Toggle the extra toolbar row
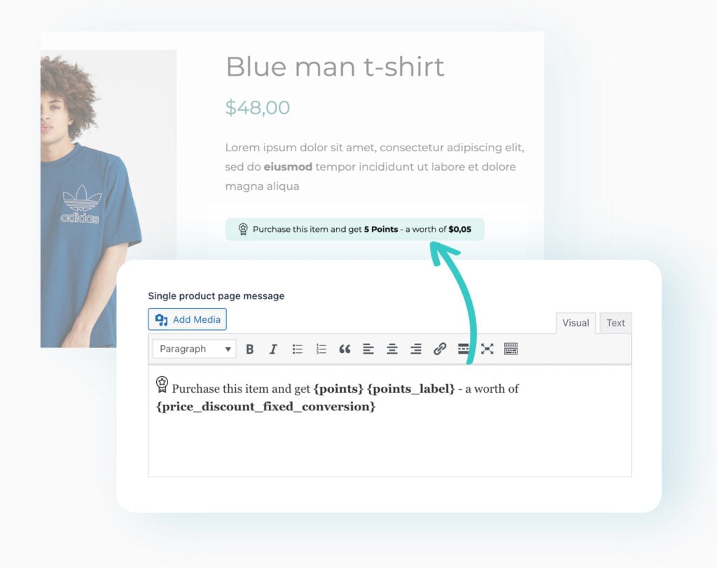The image size is (717, 568). pyautogui.click(x=510, y=349)
